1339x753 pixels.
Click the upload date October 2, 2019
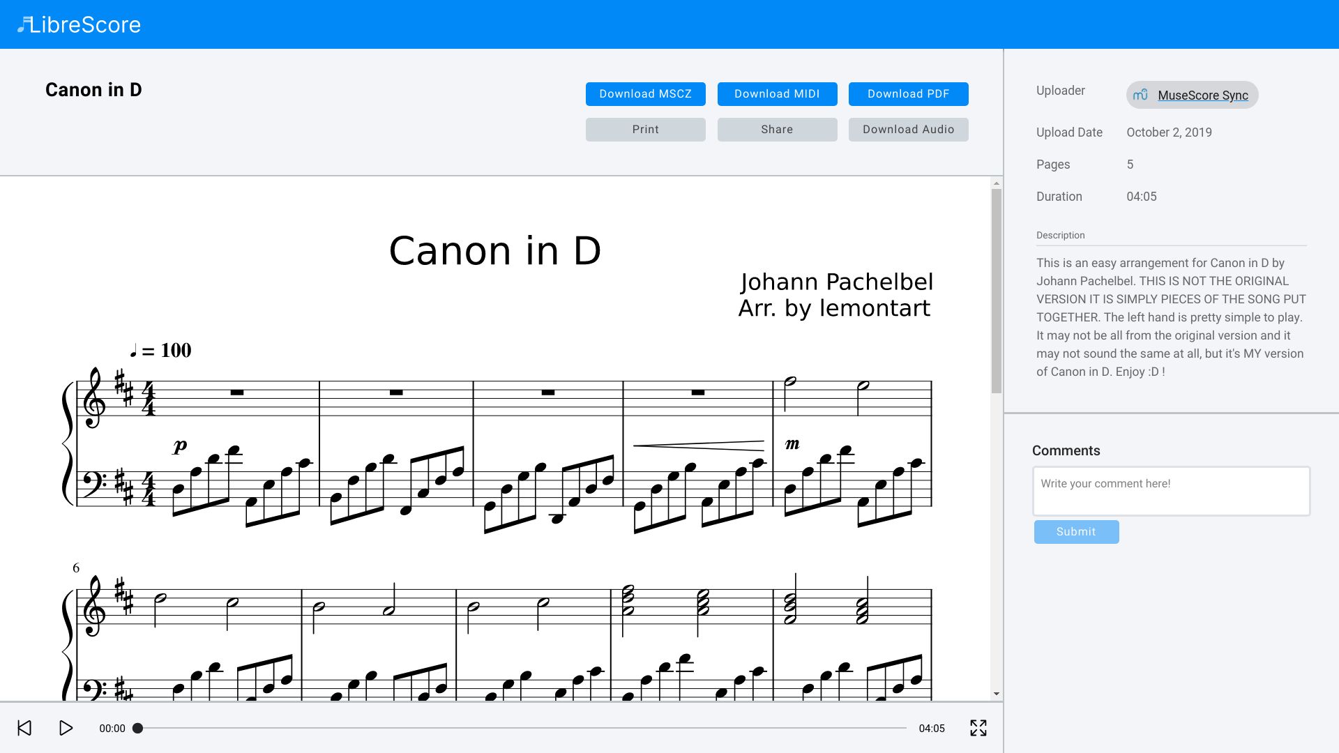point(1169,132)
